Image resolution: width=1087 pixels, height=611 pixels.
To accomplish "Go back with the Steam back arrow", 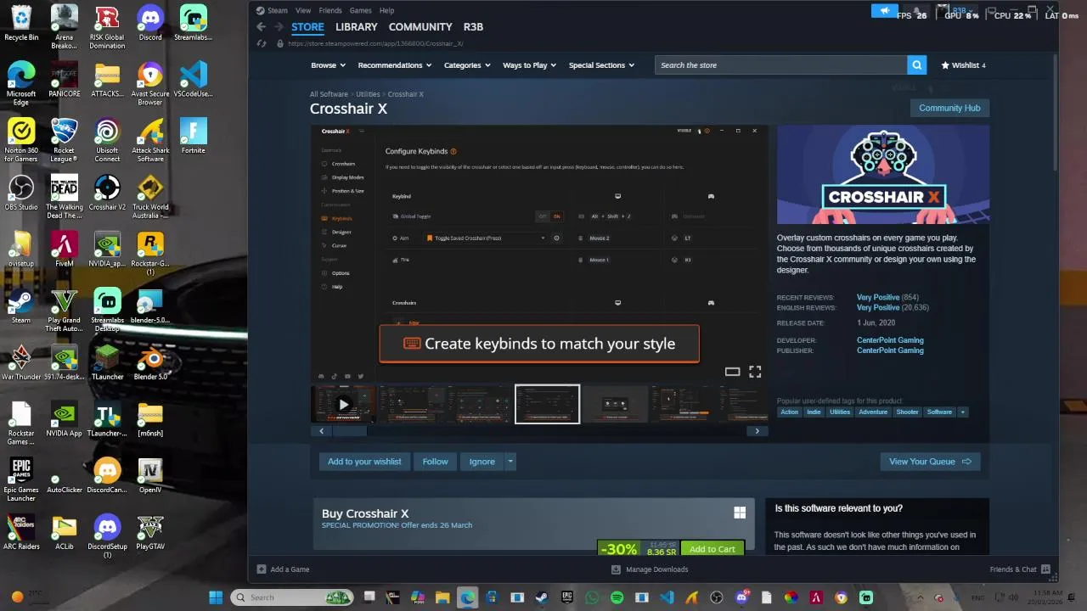I will tap(261, 27).
